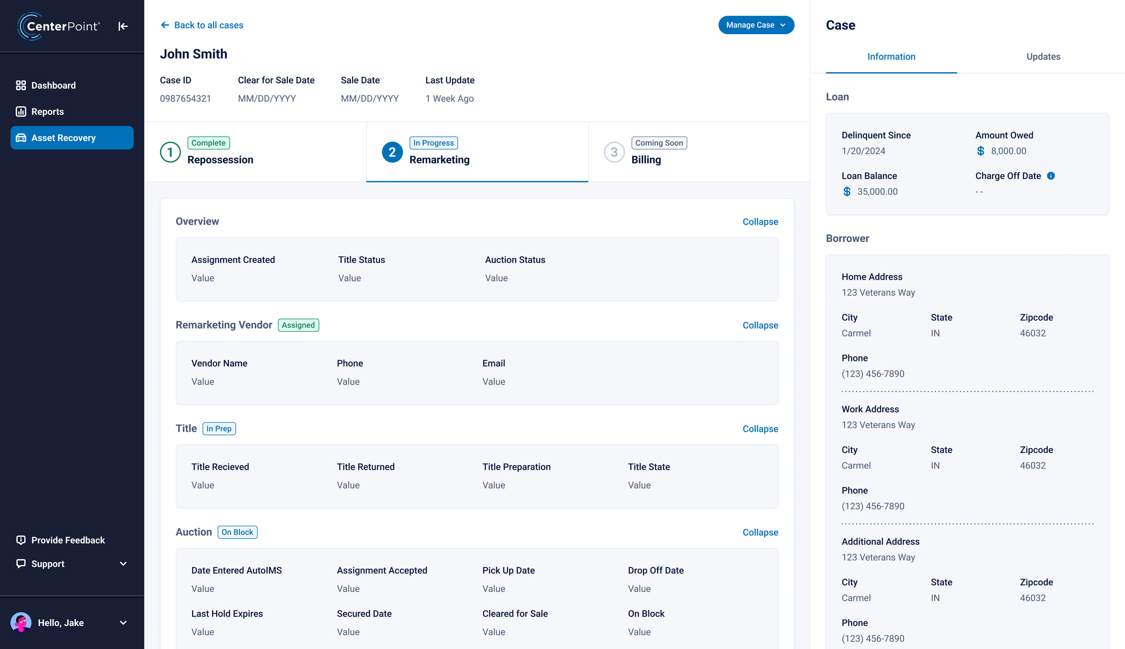Click the On Block auction badge
Viewport: 1125px width, 649px height.
(237, 532)
